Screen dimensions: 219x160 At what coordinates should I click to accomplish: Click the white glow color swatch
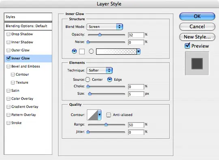click(x=82, y=51)
